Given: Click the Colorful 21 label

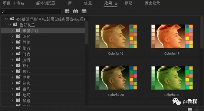Looking at the screenshot, I should pyautogui.click(x=172, y=95).
